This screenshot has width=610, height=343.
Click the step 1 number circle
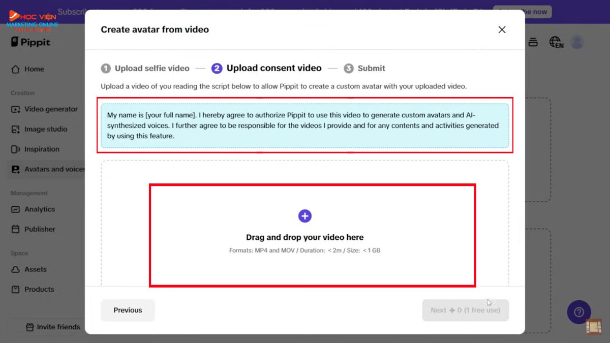point(106,68)
